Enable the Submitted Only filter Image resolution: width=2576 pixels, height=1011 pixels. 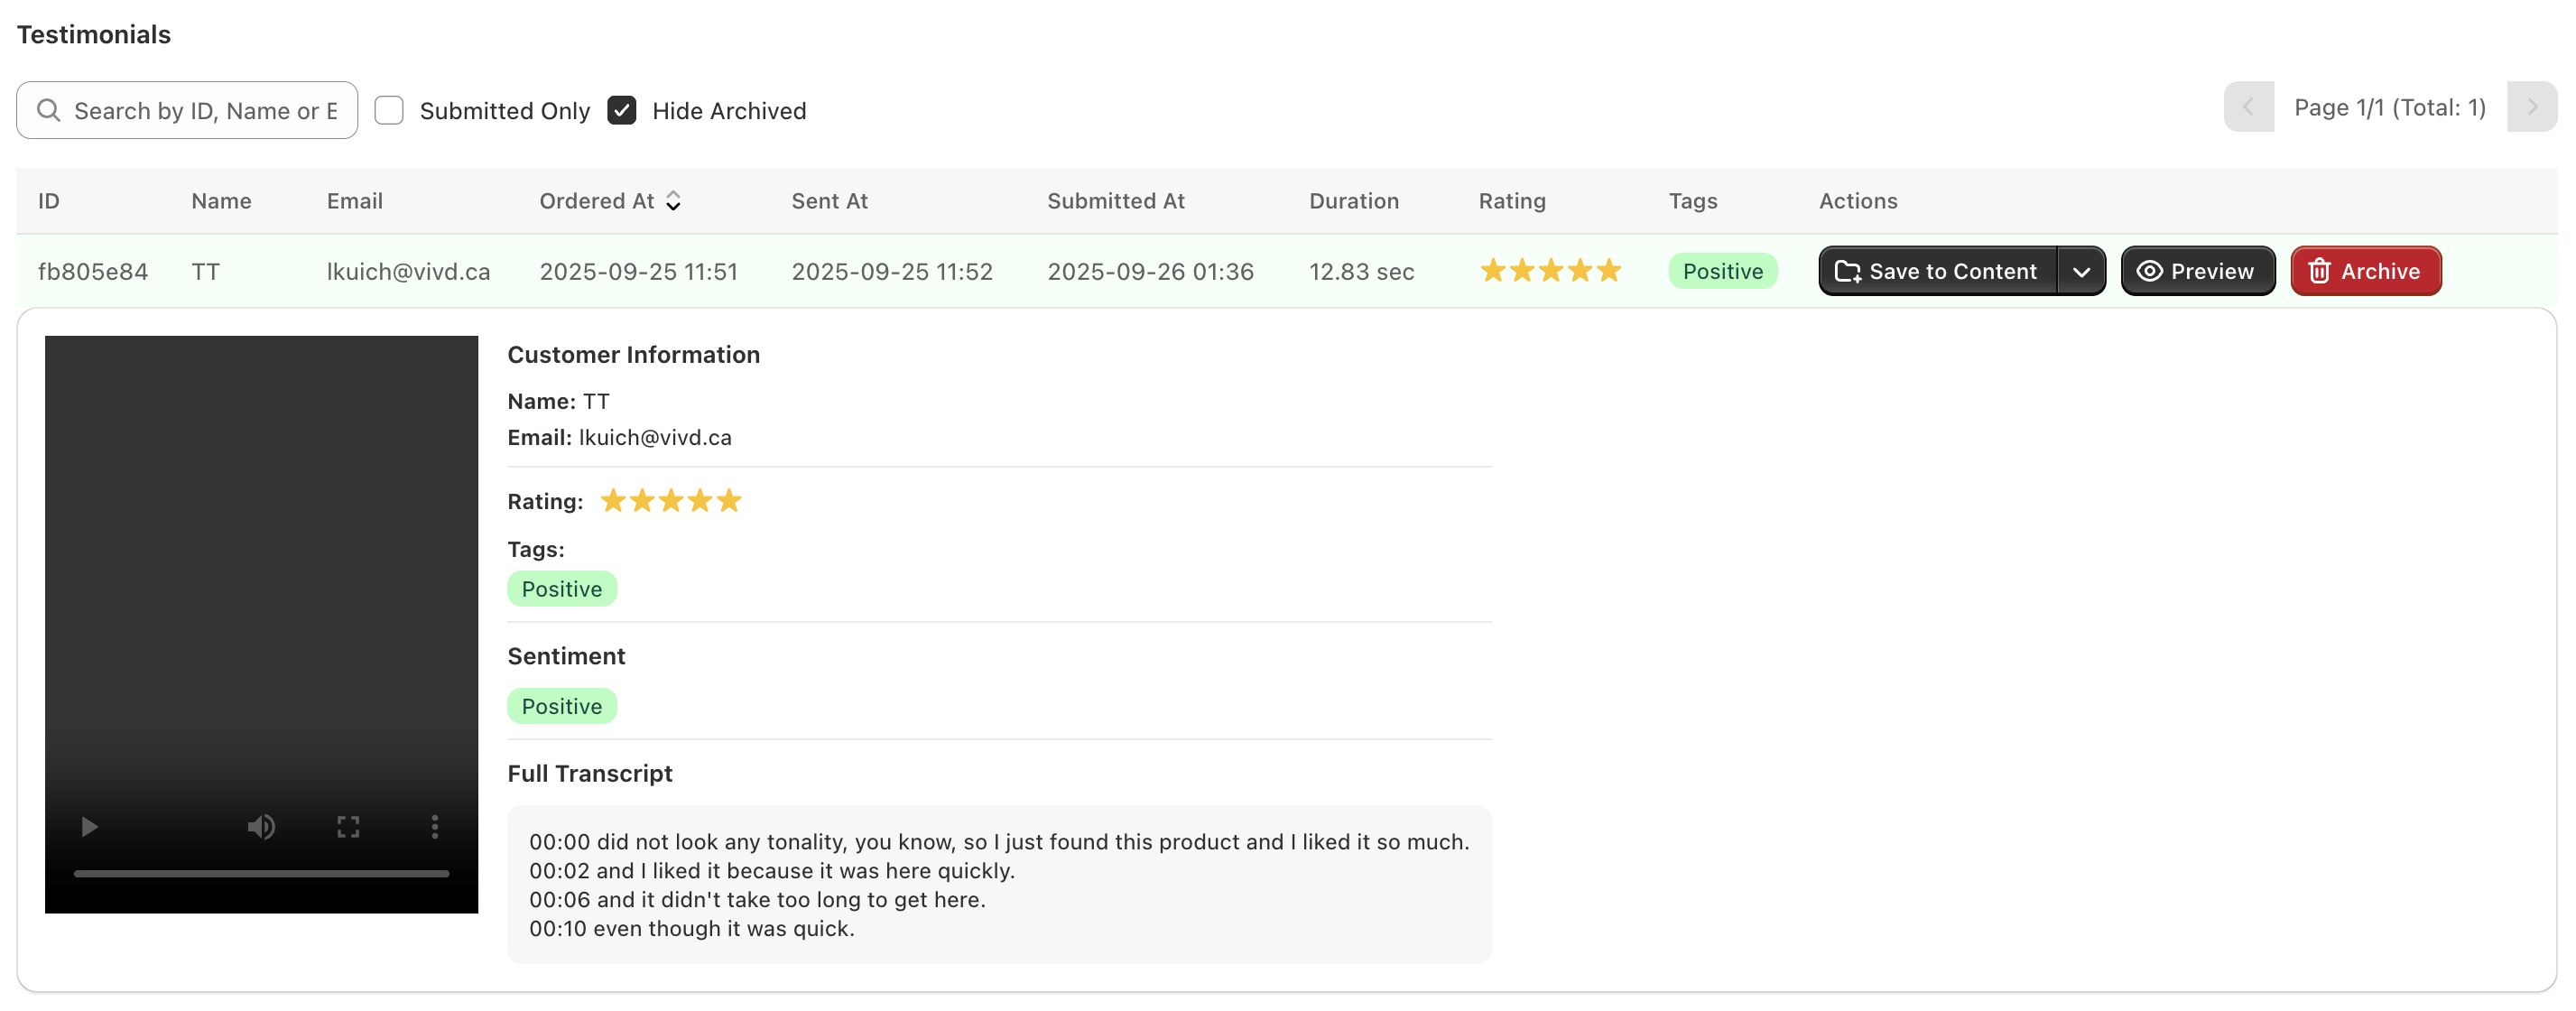coord(389,110)
